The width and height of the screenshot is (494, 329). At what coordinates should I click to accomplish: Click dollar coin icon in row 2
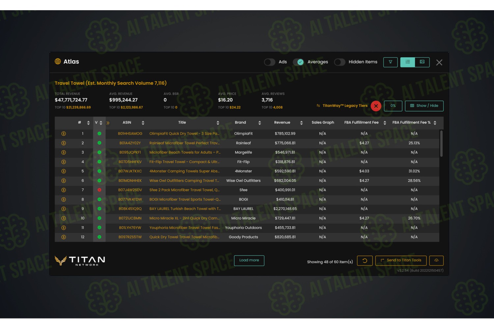(64, 143)
